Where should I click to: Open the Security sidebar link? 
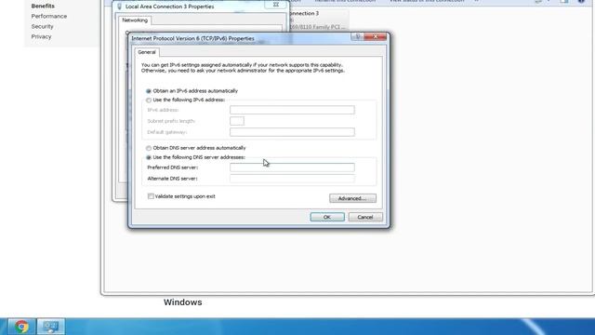[x=42, y=27]
